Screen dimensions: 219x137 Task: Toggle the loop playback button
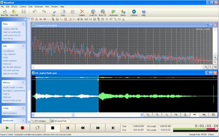coord(37,128)
